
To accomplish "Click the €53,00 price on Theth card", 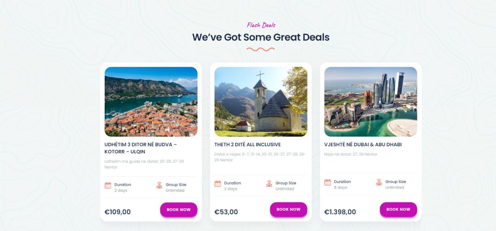I will (226, 212).
